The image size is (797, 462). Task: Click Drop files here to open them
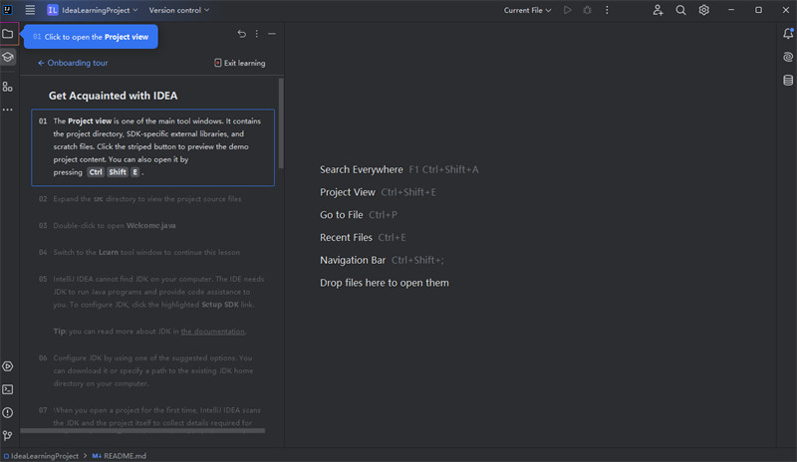point(385,283)
